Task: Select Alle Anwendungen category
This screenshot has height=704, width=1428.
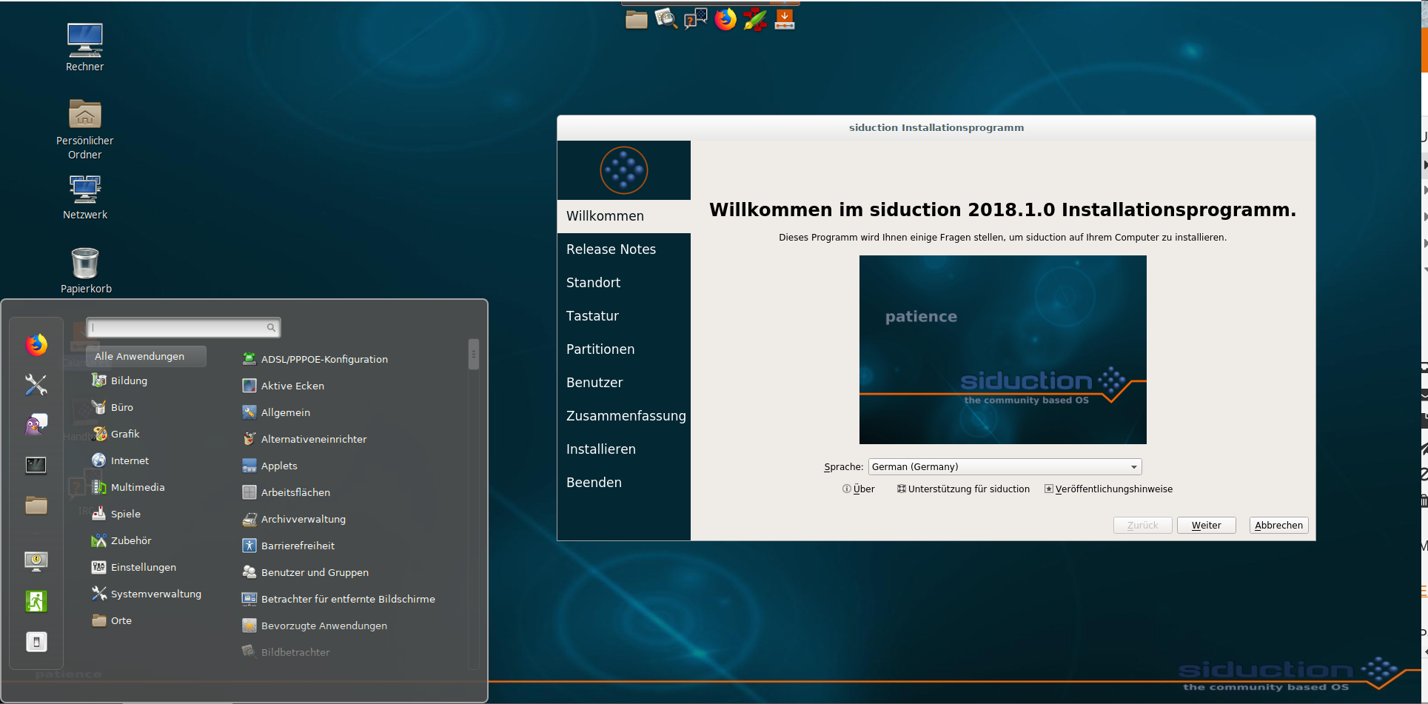Action: point(146,356)
